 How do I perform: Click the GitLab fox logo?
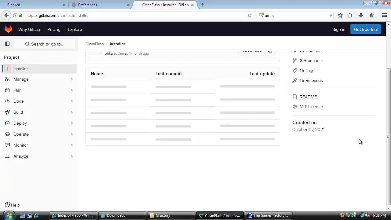(8, 29)
